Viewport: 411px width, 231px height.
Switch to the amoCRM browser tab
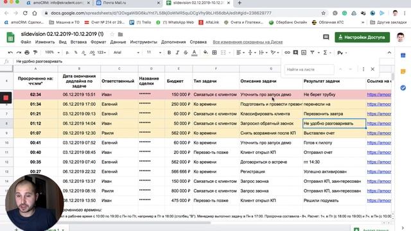58,3
